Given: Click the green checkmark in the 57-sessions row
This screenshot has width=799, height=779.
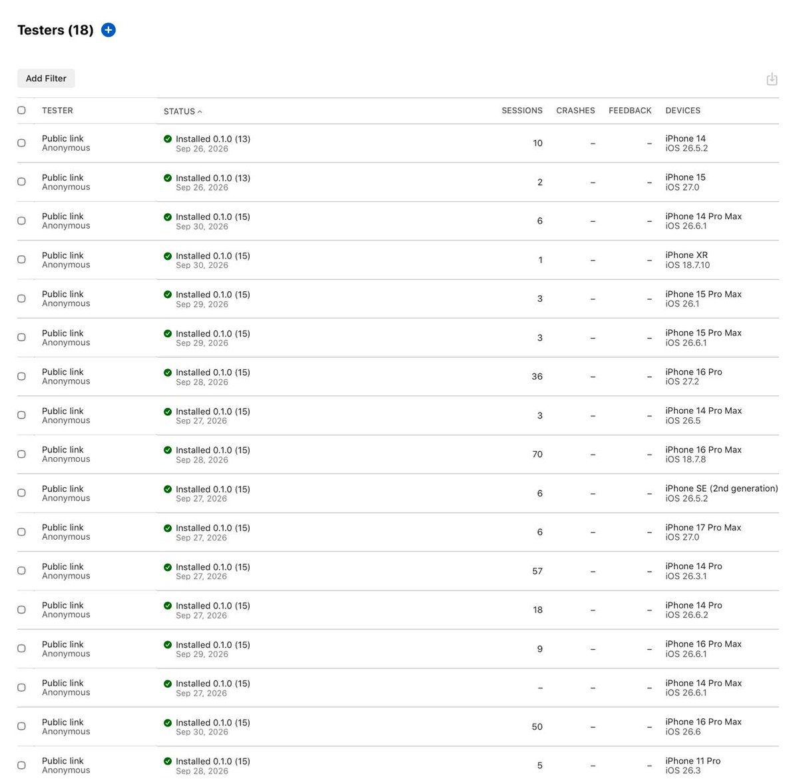Looking at the screenshot, I should pyautogui.click(x=168, y=567).
